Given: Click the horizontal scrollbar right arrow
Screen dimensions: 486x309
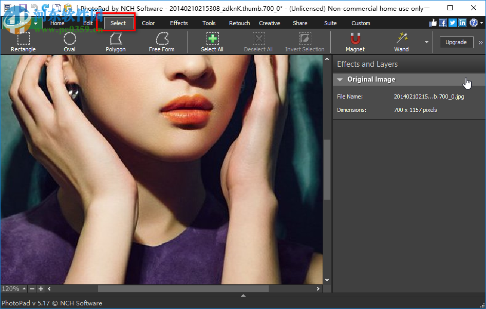Looking at the screenshot, I should [318, 288].
